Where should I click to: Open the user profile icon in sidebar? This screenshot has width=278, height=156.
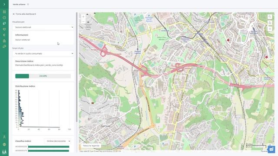tap(4, 137)
